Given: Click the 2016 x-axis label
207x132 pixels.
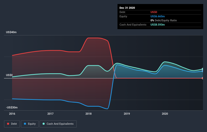Looking at the screenshot, I should click(12, 114).
